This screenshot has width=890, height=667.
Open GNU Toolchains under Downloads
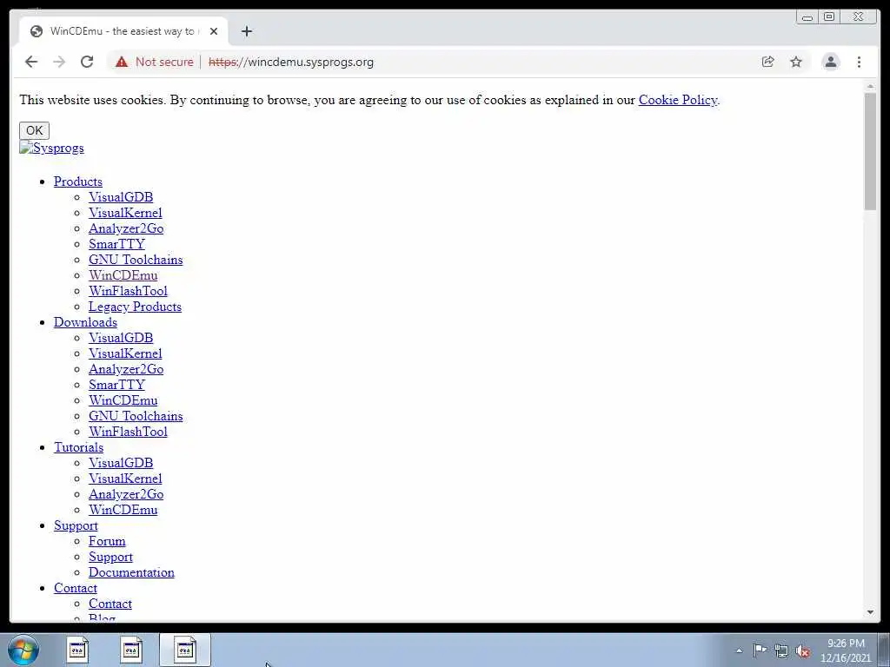click(136, 416)
